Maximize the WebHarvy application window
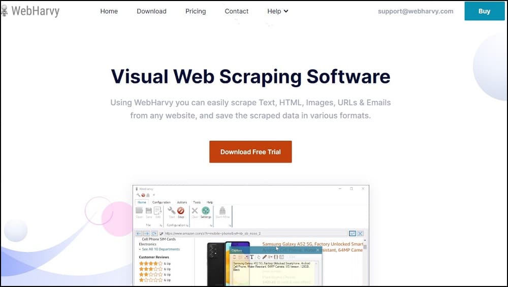This screenshot has height=287, width=508. pyautogui.click(x=351, y=188)
